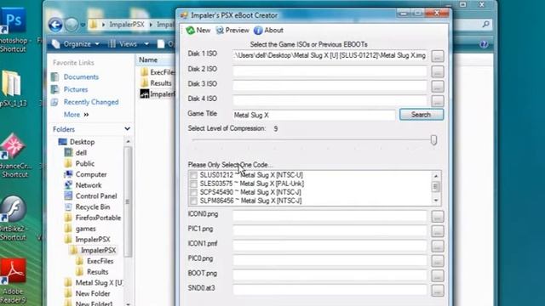
Task: Browse for Disk 3 ISO file
Action: [438, 86]
